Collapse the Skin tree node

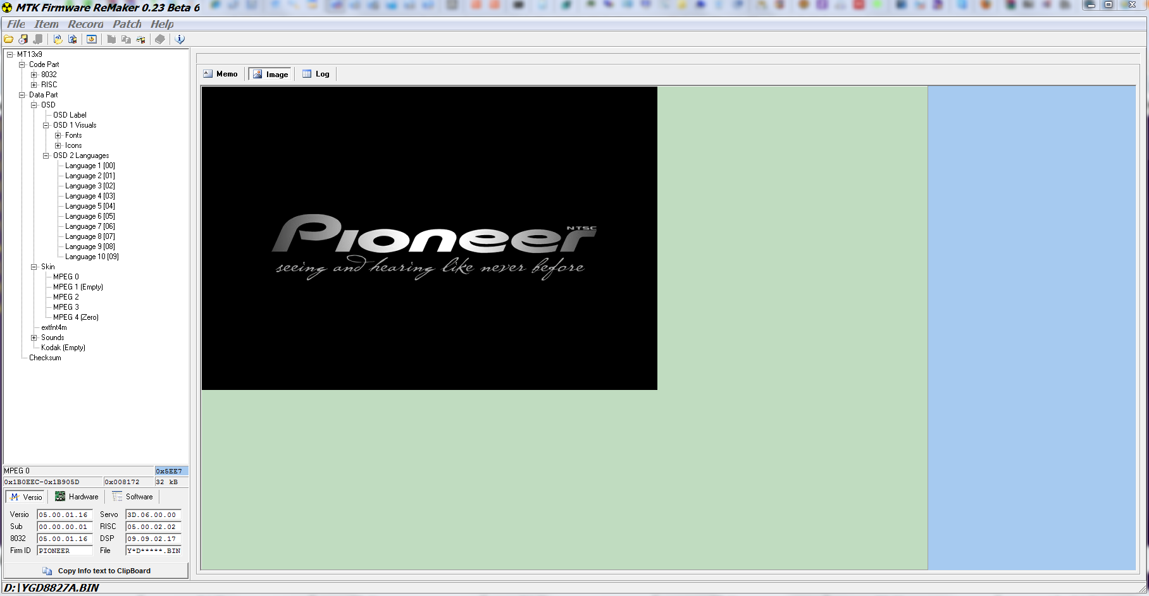click(34, 267)
